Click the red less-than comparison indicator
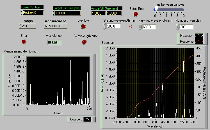The image size is (210, 130). click(x=131, y=26)
